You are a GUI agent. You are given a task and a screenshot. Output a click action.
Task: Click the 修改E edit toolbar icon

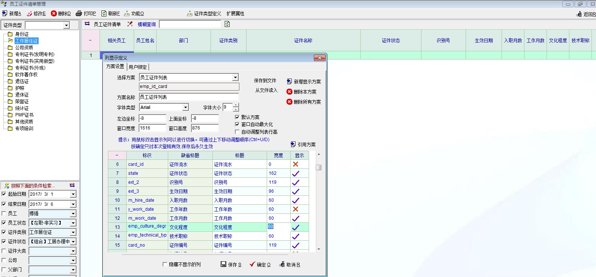click(29, 13)
